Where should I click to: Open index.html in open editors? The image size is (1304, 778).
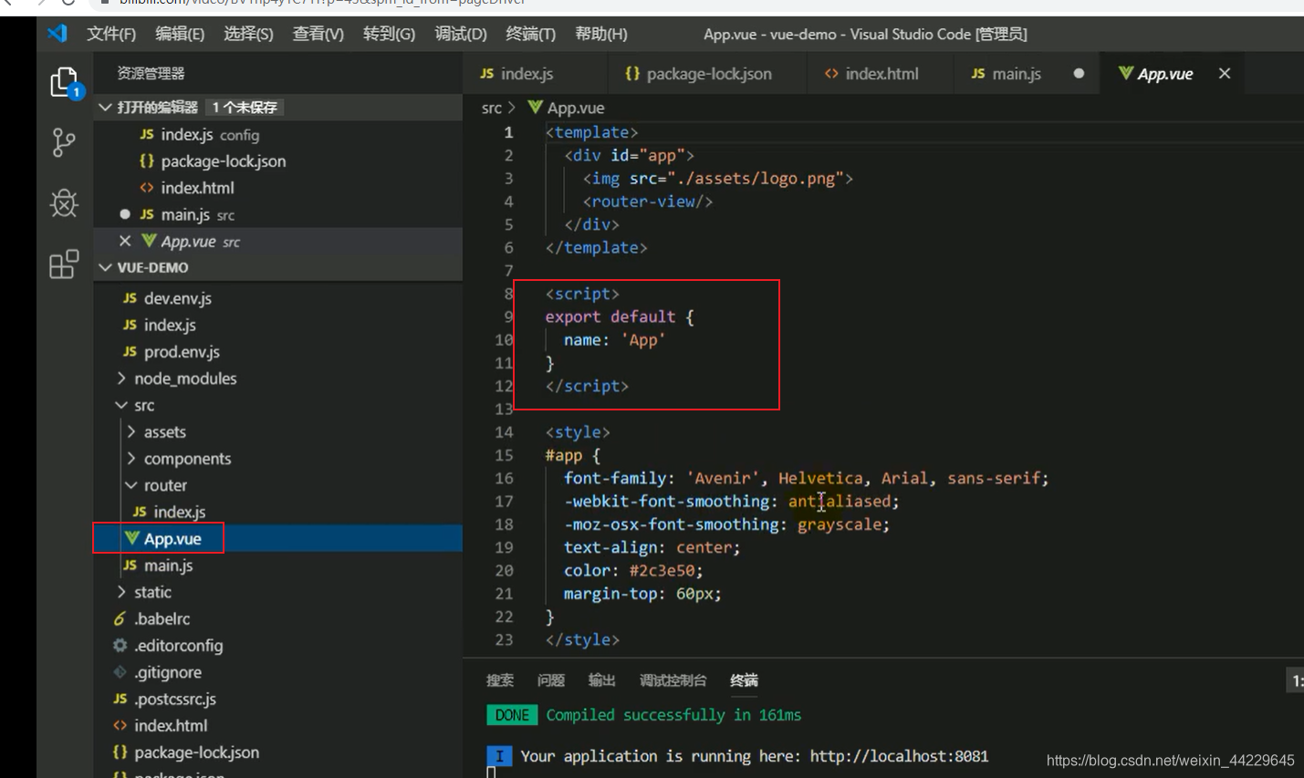[x=278, y=188]
